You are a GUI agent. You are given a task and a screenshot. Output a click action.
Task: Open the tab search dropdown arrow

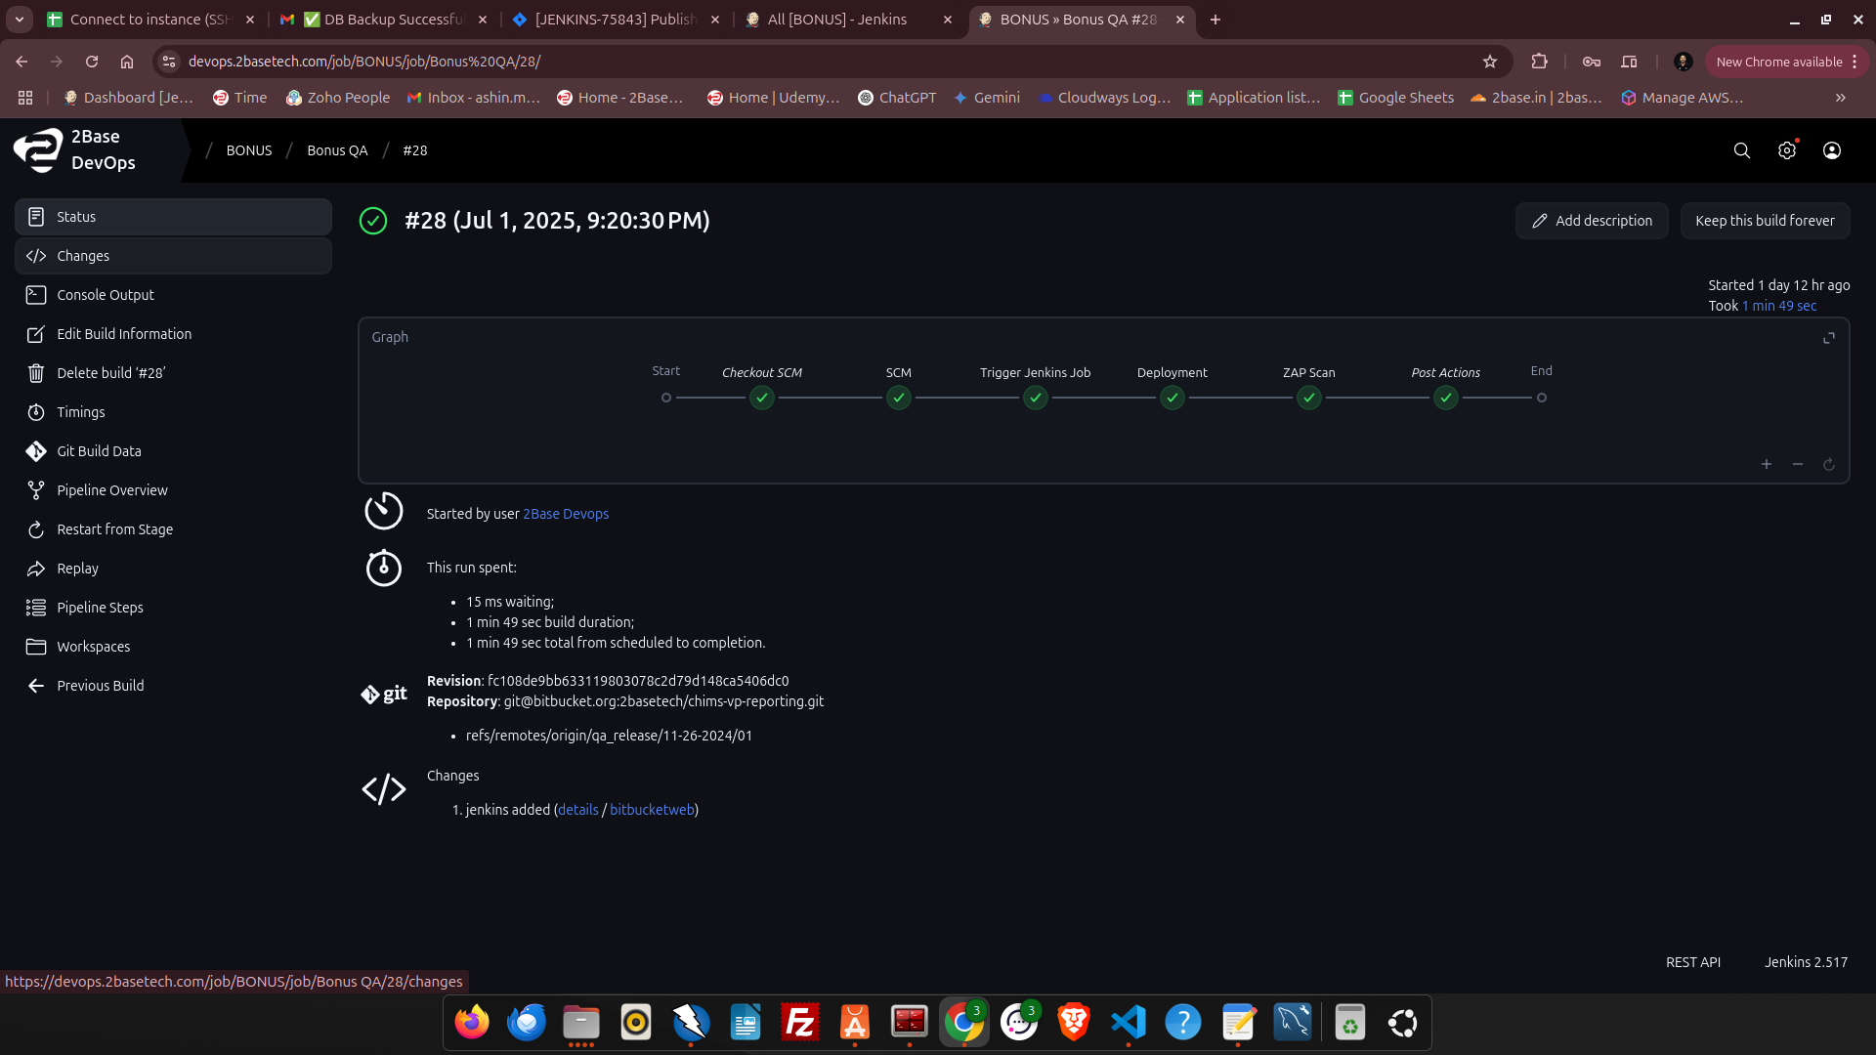[20, 20]
